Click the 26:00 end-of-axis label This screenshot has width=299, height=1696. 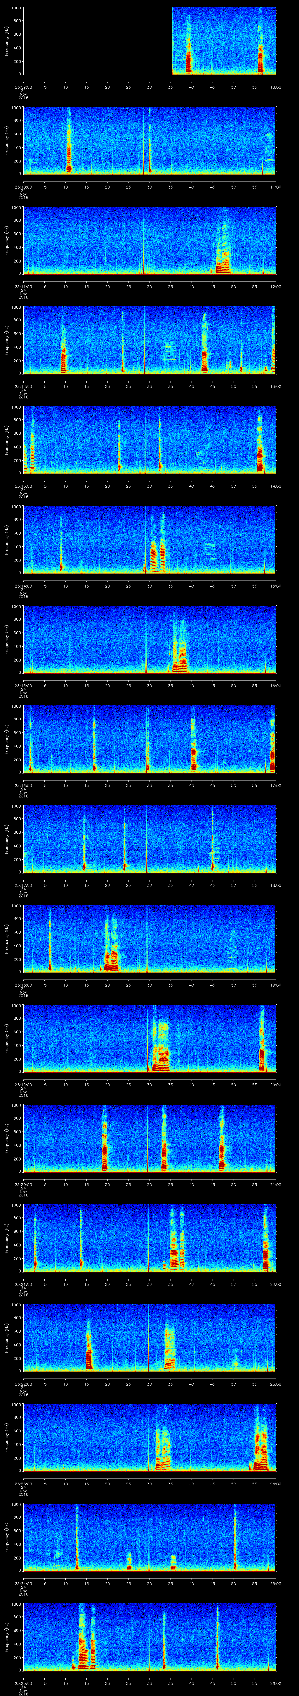[275, 1683]
